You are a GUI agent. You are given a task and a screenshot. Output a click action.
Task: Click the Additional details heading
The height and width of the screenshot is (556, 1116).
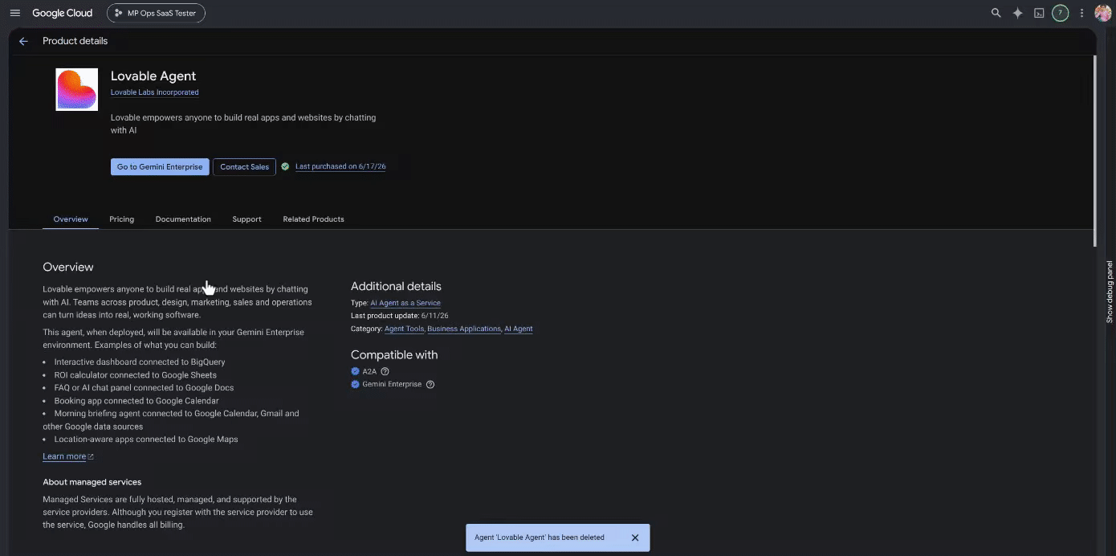click(396, 286)
